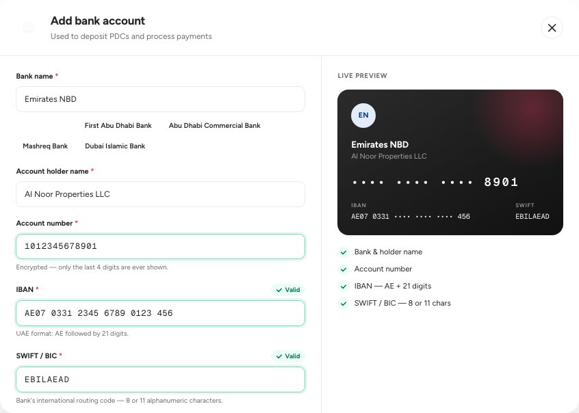This screenshot has width=579, height=413.
Task: Click 'UAE format: AE followed by 21 digits' hint
Action: (x=72, y=334)
